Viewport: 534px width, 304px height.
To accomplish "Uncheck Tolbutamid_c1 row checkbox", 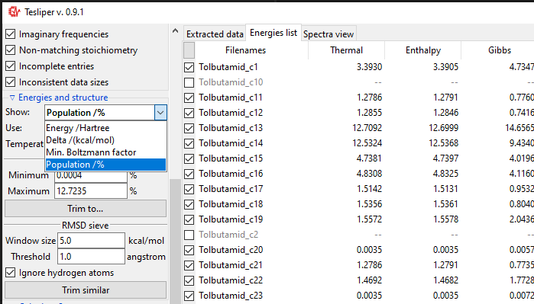I will [x=189, y=67].
